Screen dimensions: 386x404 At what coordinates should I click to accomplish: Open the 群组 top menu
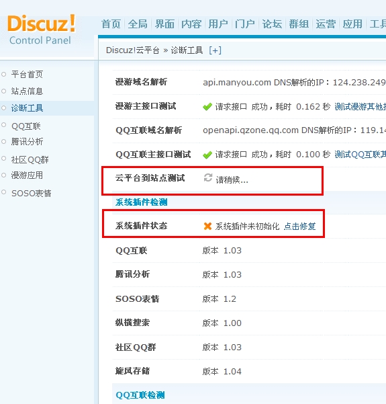[x=299, y=24]
